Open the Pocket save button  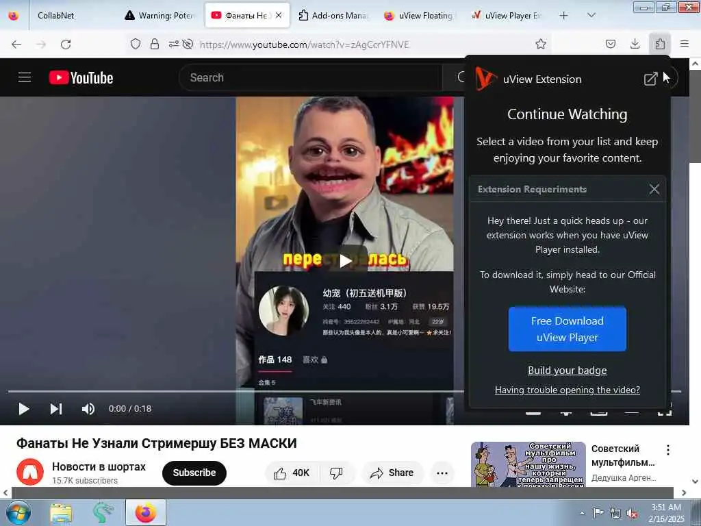point(610,44)
